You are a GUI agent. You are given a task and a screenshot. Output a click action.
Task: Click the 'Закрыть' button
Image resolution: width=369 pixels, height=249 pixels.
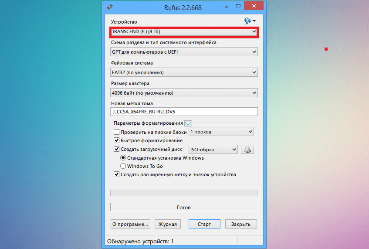[x=241, y=224]
